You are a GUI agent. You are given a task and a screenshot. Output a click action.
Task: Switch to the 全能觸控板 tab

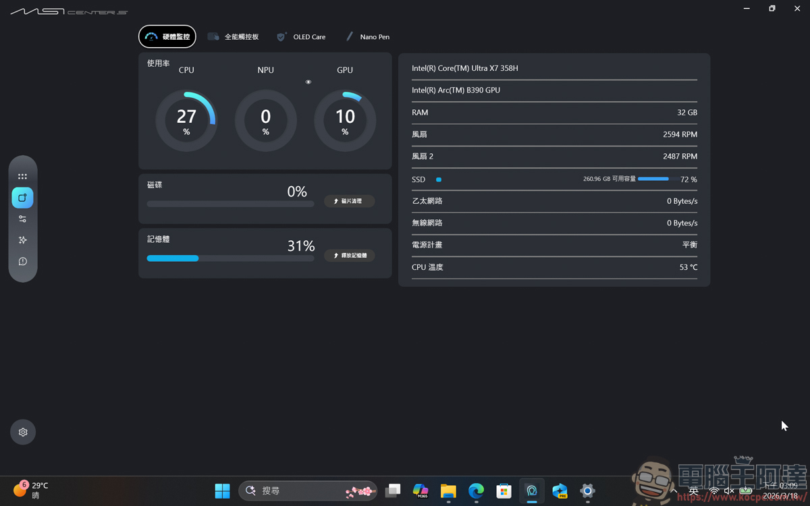(234, 36)
